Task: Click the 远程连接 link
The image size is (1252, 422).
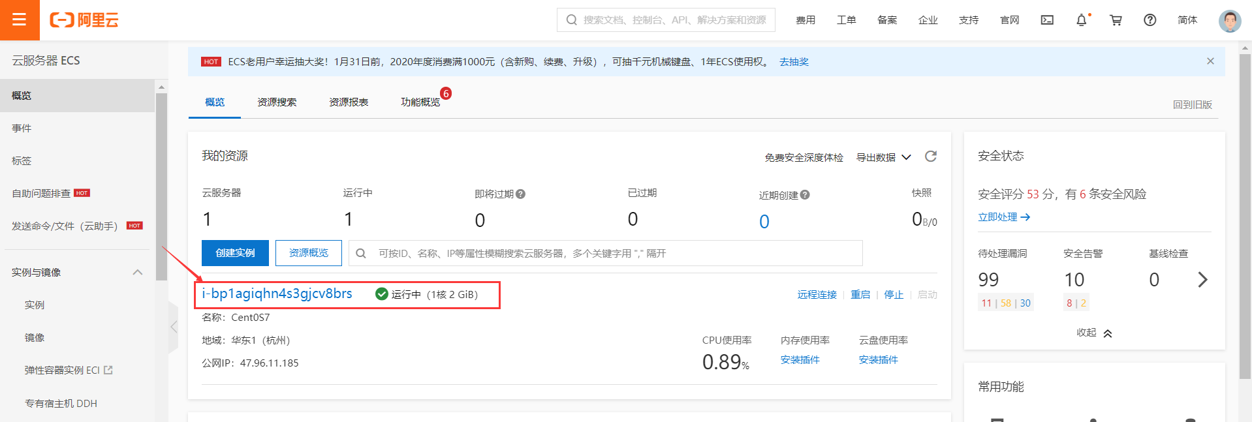Action: (x=817, y=295)
